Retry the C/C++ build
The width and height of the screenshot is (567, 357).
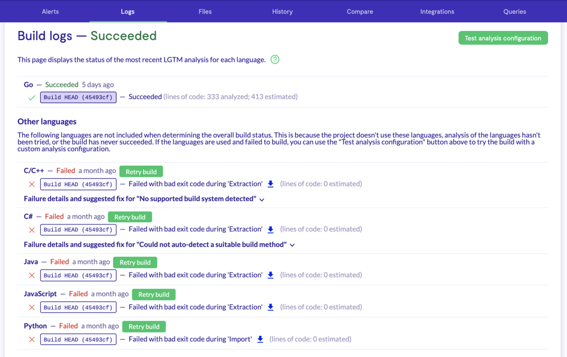tap(141, 171)
